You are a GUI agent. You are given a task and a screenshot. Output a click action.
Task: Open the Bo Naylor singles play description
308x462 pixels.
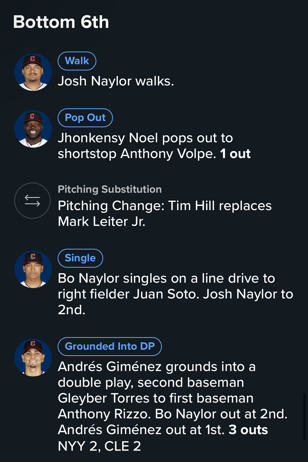(x=176, y=294)
